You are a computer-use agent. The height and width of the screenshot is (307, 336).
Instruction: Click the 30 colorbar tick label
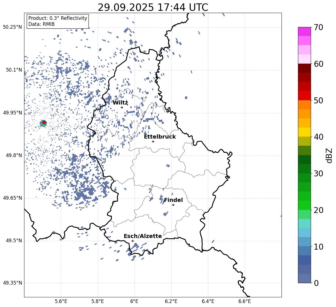coord(318,174)
